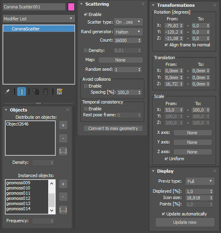Image resolution: width=221 pixels, height=233 pixels.
Task: Uncheck the Uniform scale checkbox
Action: [166, 159]
